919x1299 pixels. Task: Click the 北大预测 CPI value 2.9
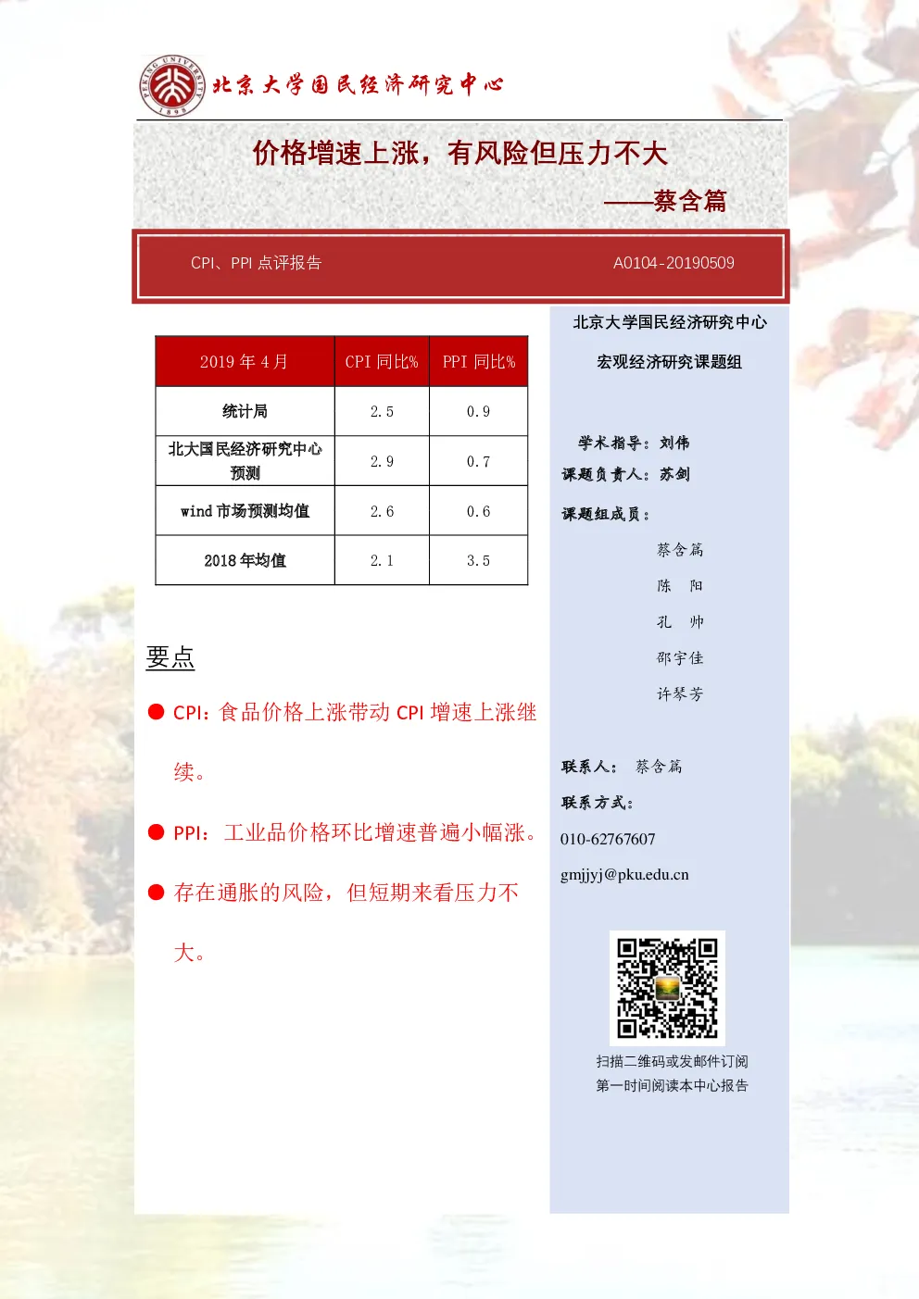click(382, 462)
